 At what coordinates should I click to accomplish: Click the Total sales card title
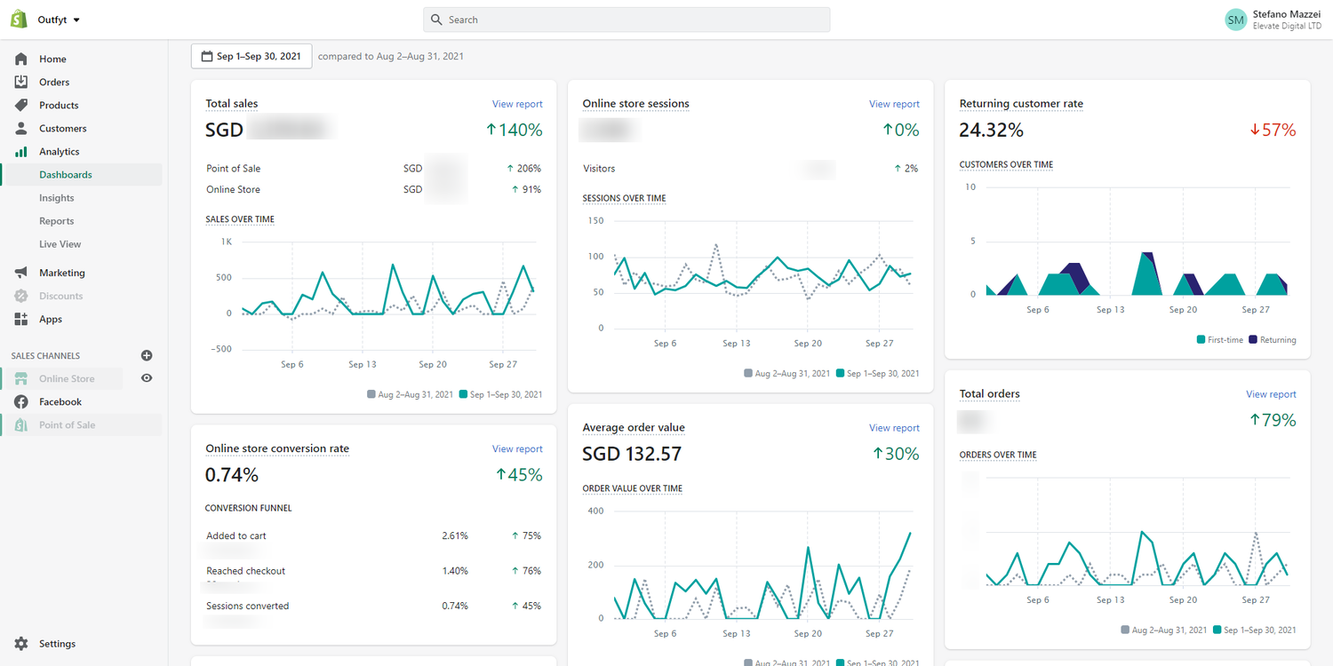[x=232, y=104]
